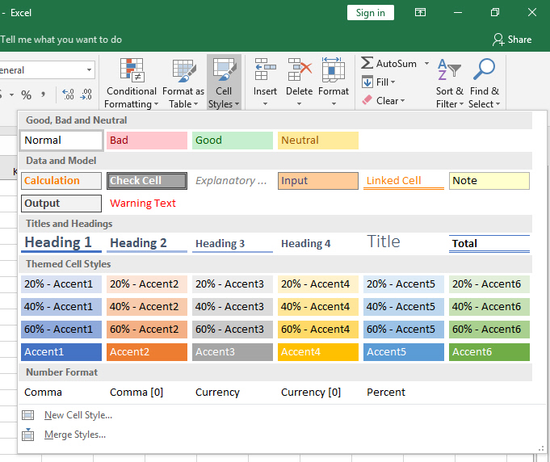The width and height of the screenshot is (550, 462).
Task: Open the Format as Table icon
Action: 183,71
